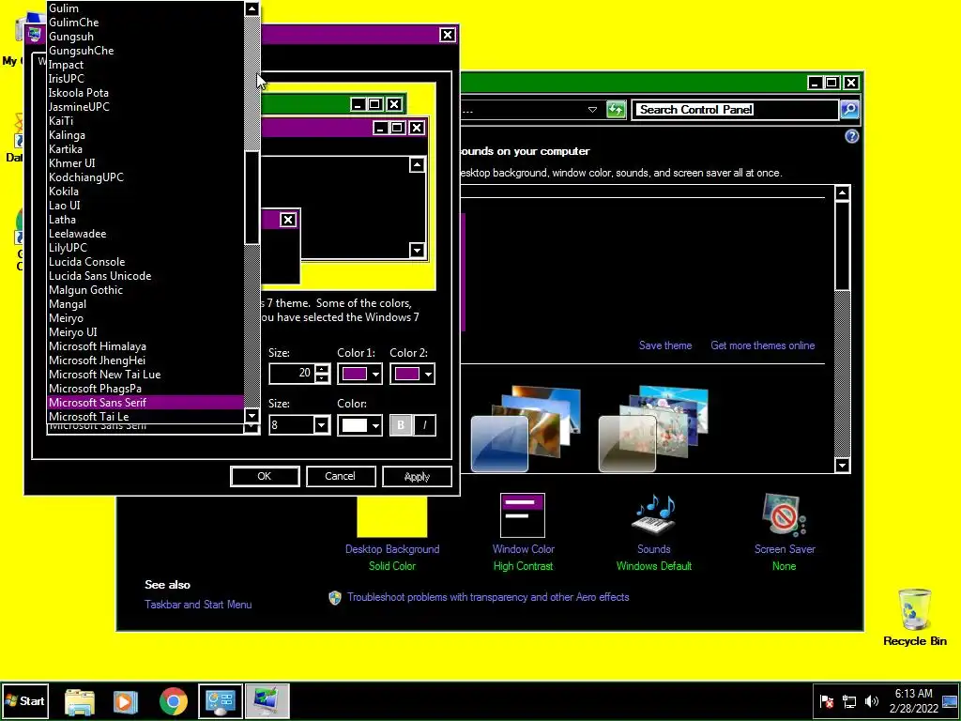961x721 pixels.
Task: Open Action Center flag tray icon
Action: tap(827, 700)
